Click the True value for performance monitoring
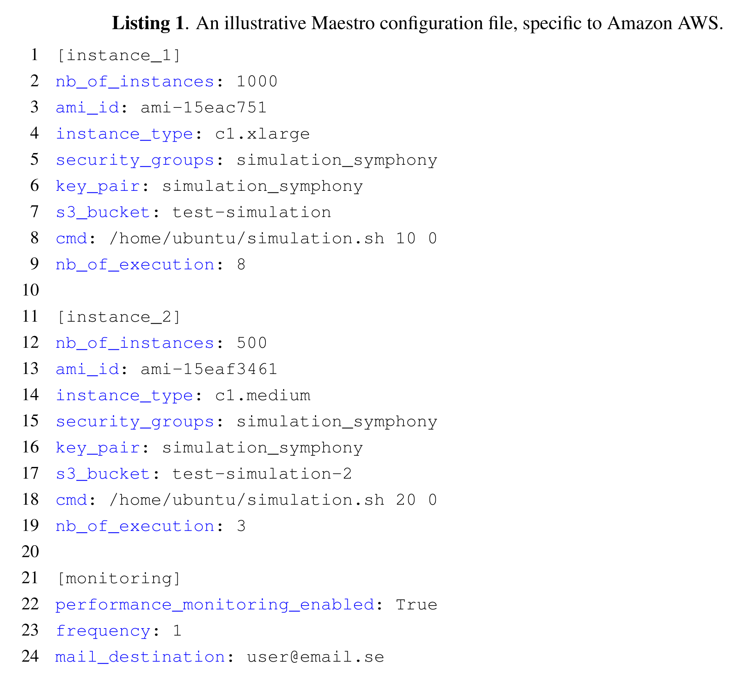The image size is (736, 678). click(416, 605)
